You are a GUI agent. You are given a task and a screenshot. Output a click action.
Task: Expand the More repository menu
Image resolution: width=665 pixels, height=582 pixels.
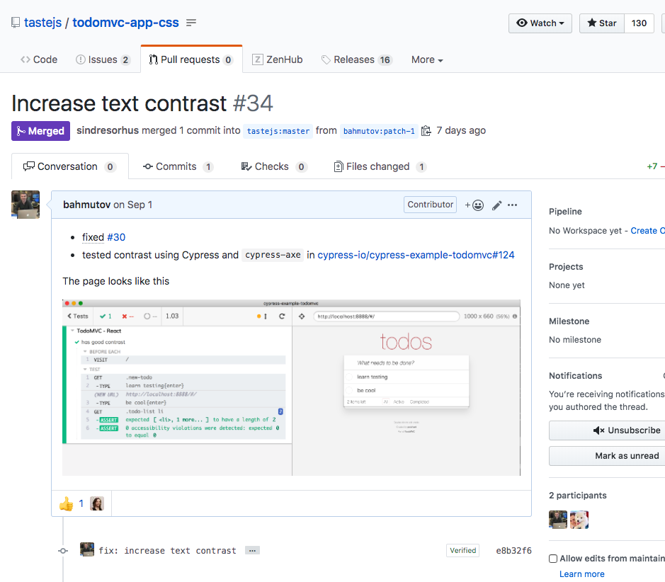click(427, 59)
